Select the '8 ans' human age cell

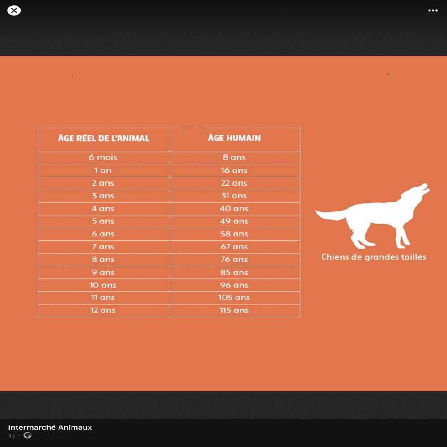(x=235, y=158)
